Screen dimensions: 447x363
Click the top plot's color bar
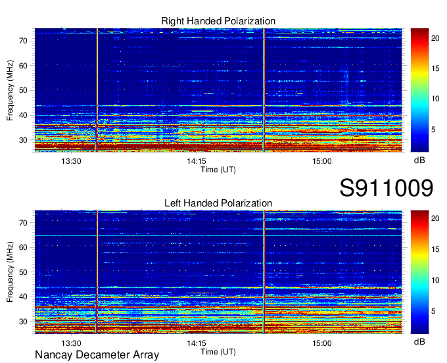(419, 90)
